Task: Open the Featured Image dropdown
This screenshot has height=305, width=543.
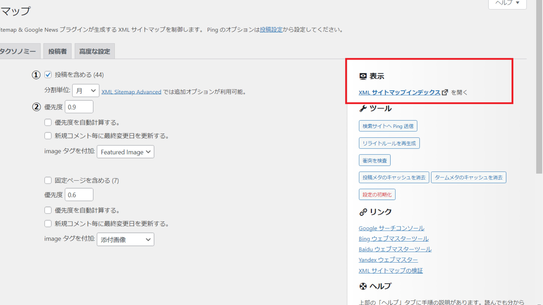Action: tap(126, 152)
